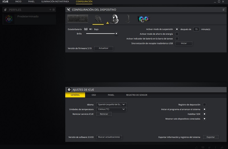The width and height of the screenshot is (228, 149).
Task: Click the suspension minutes input field
Action: [196, 29]
